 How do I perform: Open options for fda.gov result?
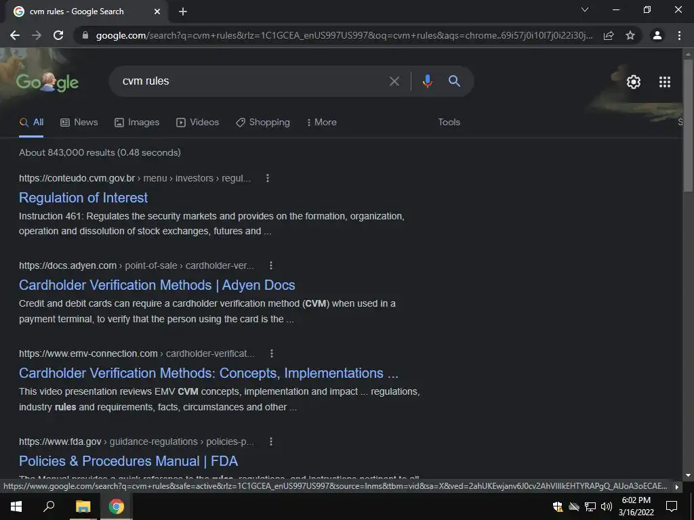click(271, 441)
